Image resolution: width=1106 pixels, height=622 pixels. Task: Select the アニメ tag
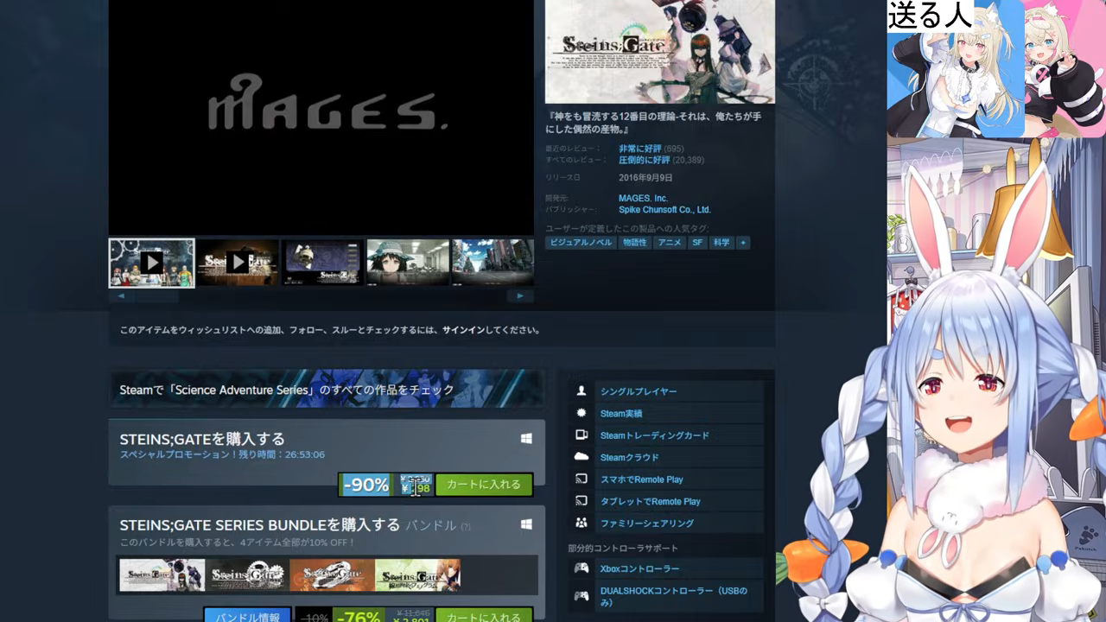tap(670, 243)
